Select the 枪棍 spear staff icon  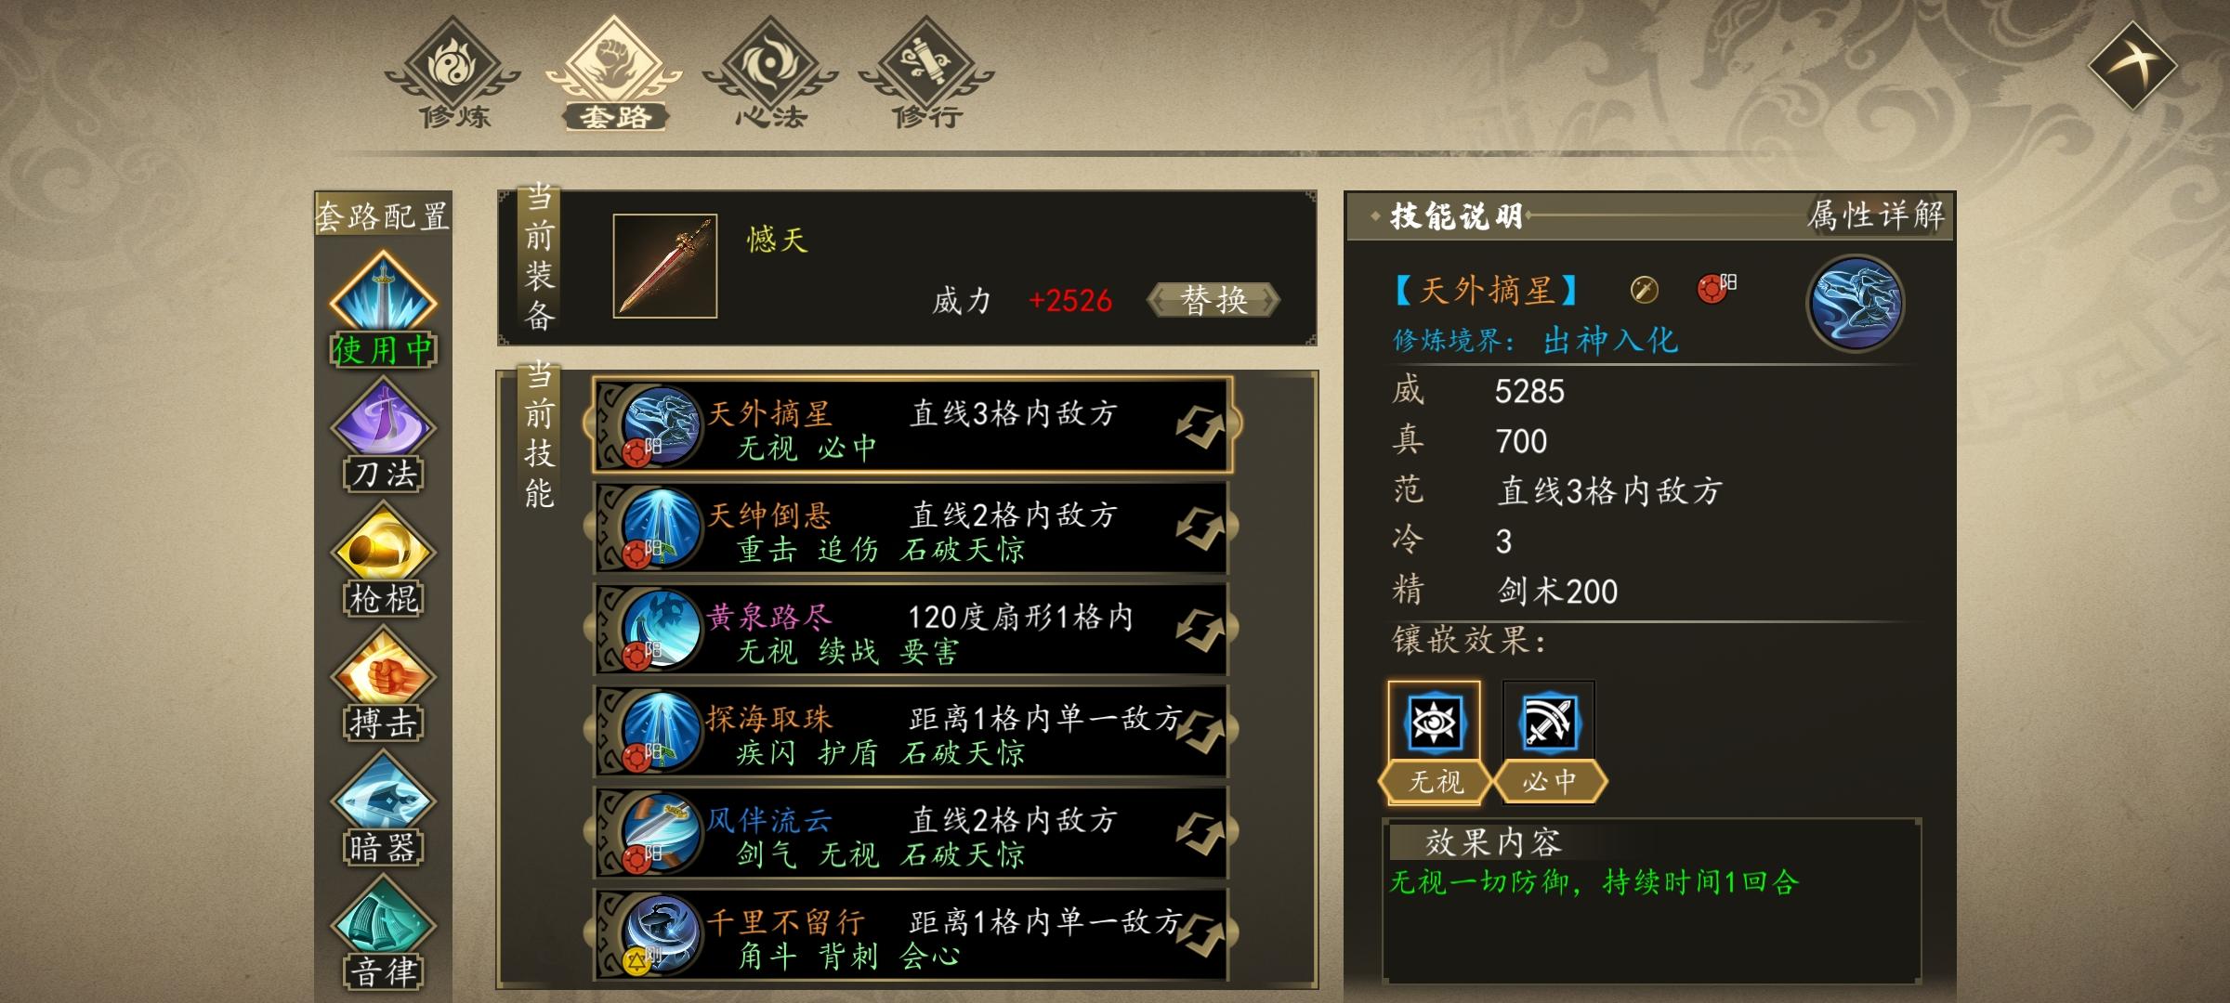coord(383,561)
